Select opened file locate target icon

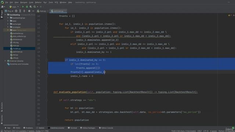pyautogui.click(x=16, y=11)
